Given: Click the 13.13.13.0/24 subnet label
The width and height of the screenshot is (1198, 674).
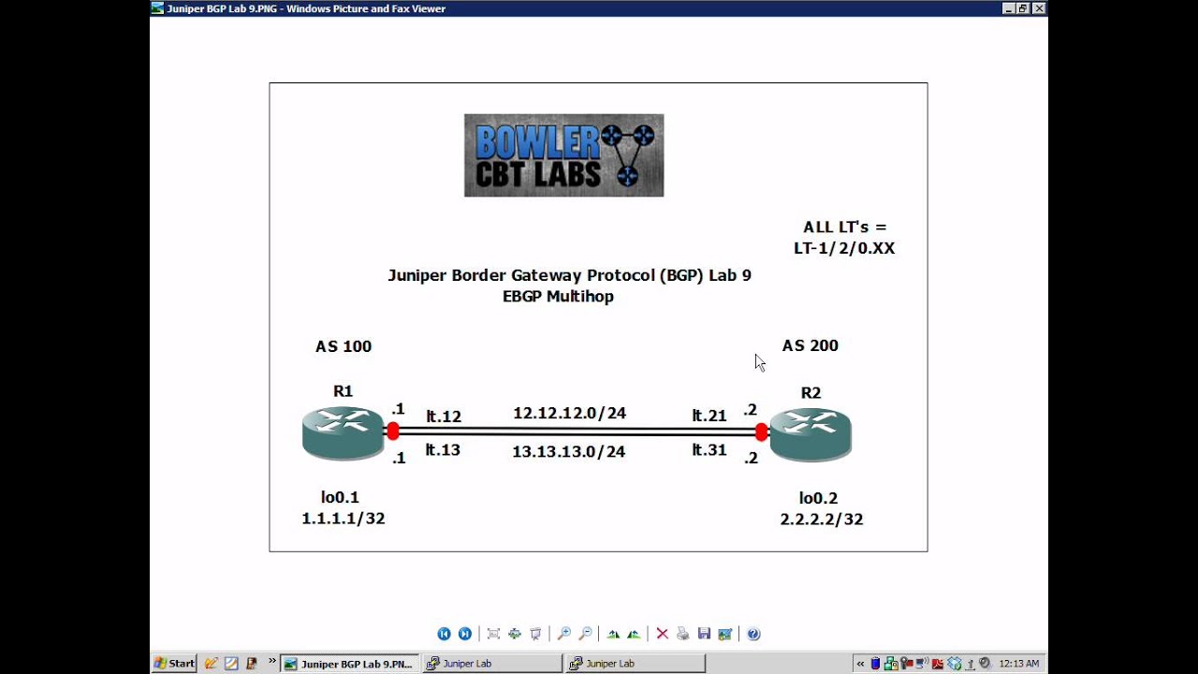Looking at the screenshot, I should pyautogui.click(x=568, y=451).
